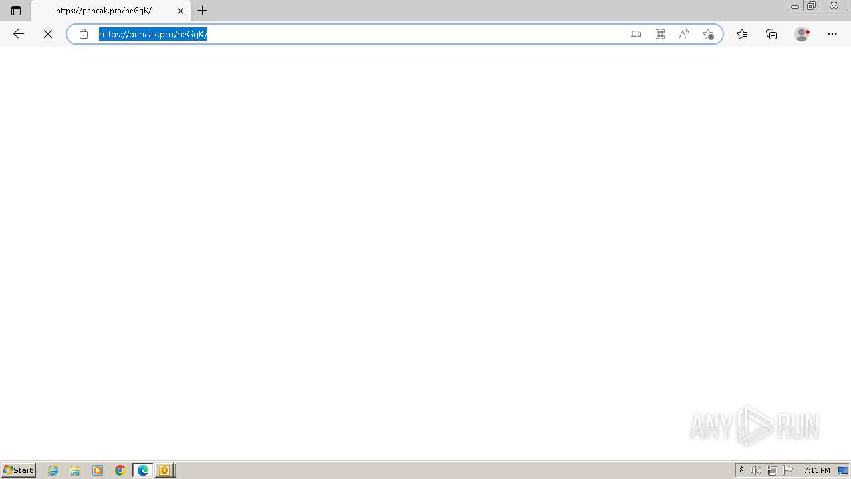
Task: Open a new tab with plus button
Action: [203, 11]
